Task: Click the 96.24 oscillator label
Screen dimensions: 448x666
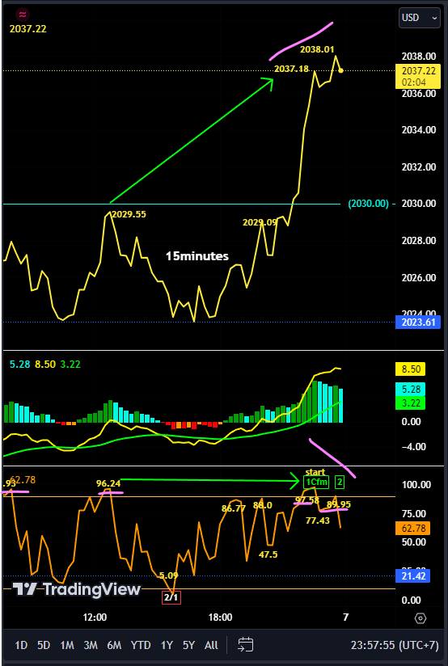Action: (108, 483)
